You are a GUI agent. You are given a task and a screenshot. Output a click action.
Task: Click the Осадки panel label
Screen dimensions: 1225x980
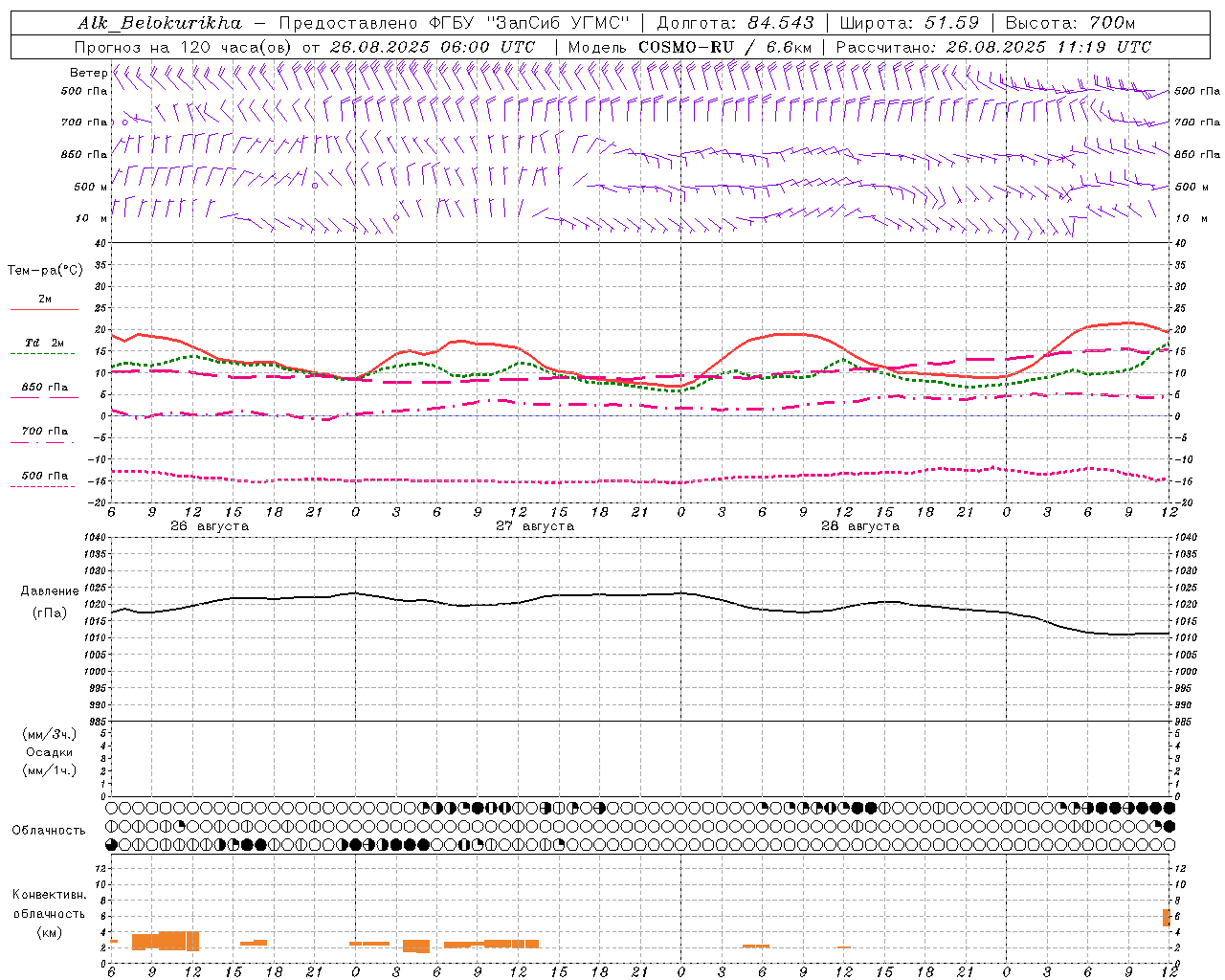coord(50,752)
